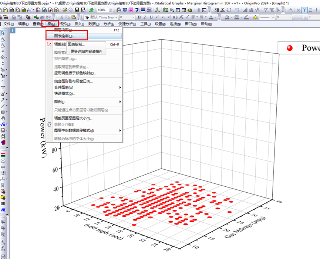
Task: Open the 快捷分析(S) menu
Action: coord(127,24)
